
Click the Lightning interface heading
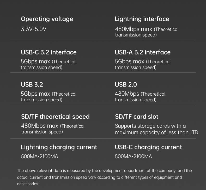click(x=142, y=19)
